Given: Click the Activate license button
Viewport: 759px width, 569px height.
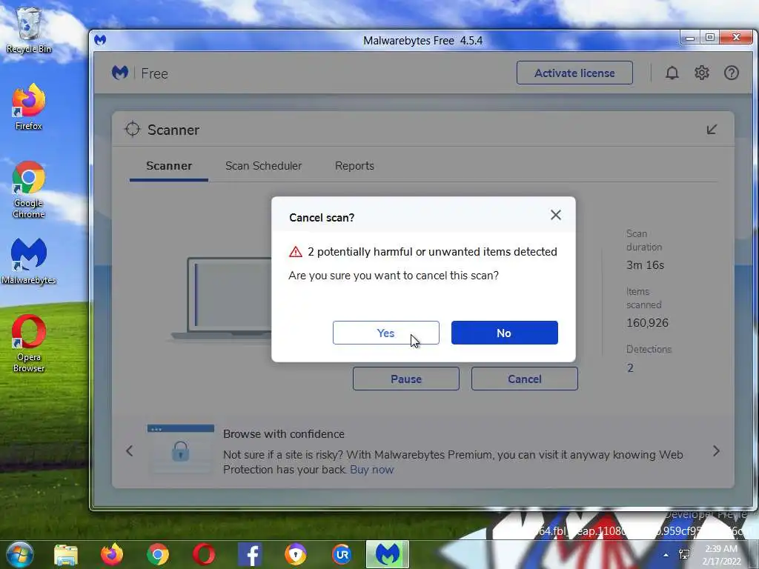Looking at the screenshot, I should pyautogui.click(x=574, y=73).
